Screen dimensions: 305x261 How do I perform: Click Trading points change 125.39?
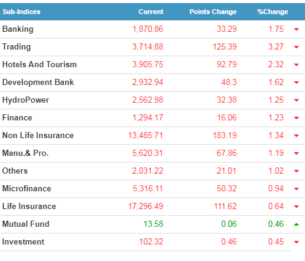click(225, 46)
